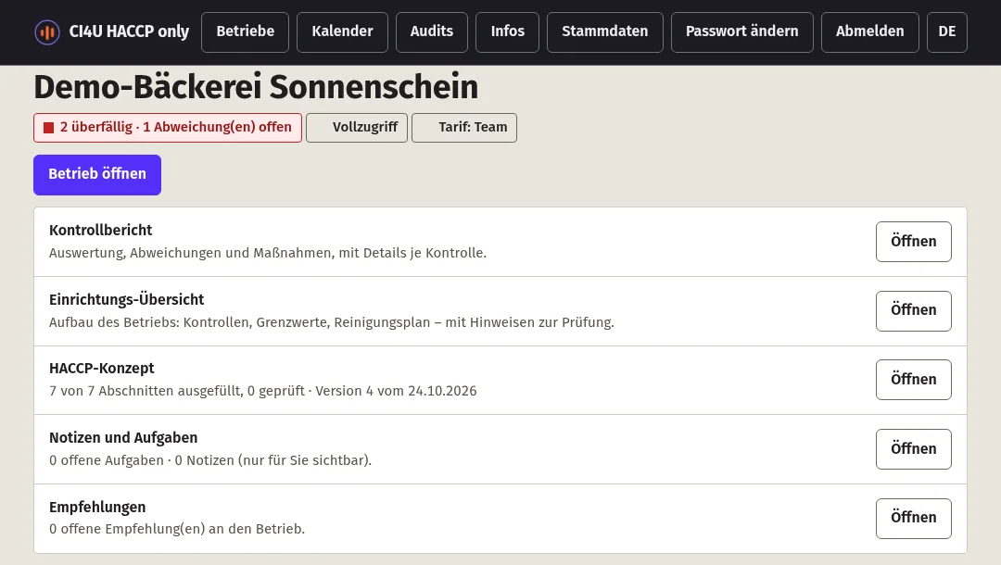Viewport: 1001px width, 565px height.
Task: Click the 'Tarif: Team' badge
Action: point(464,128)
